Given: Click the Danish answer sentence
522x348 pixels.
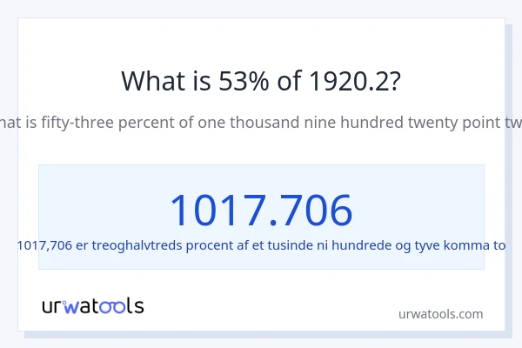Looking at the screenshot, I should click(x=261, y=245).
